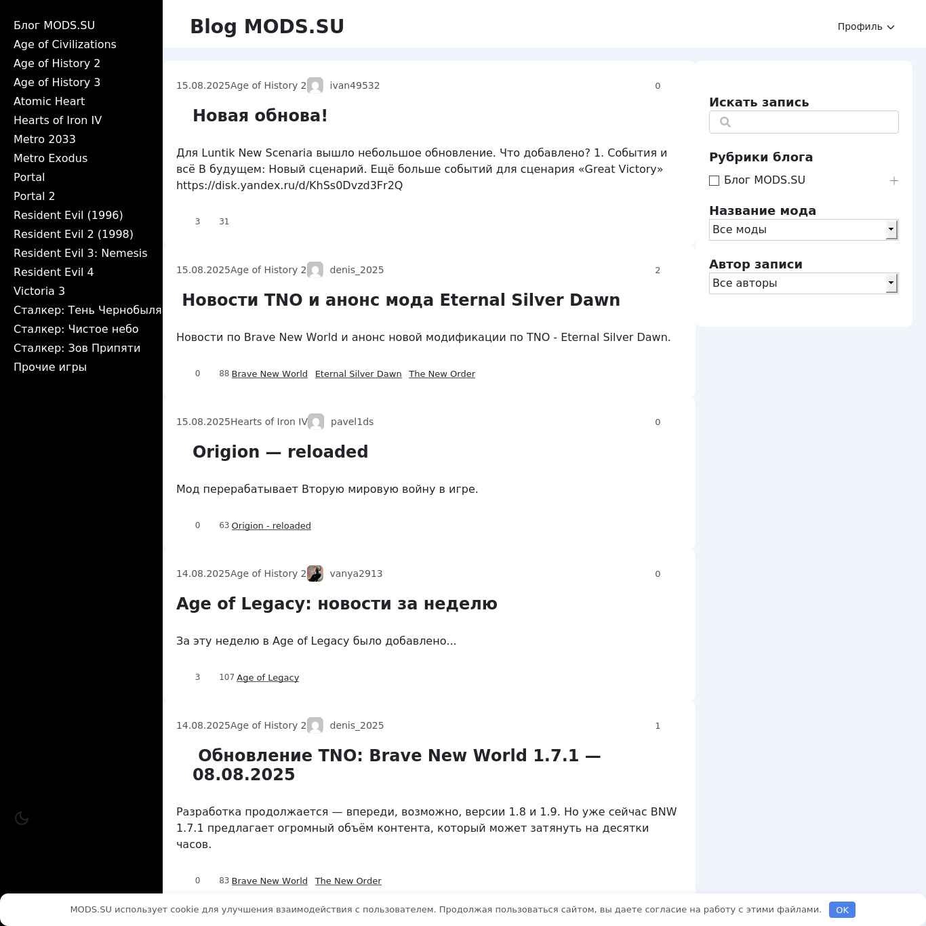Viewport: 926px width, 926px height.
Task: Check the Блог MODS.SU category checkbox
Action: [x=714, y=180]
